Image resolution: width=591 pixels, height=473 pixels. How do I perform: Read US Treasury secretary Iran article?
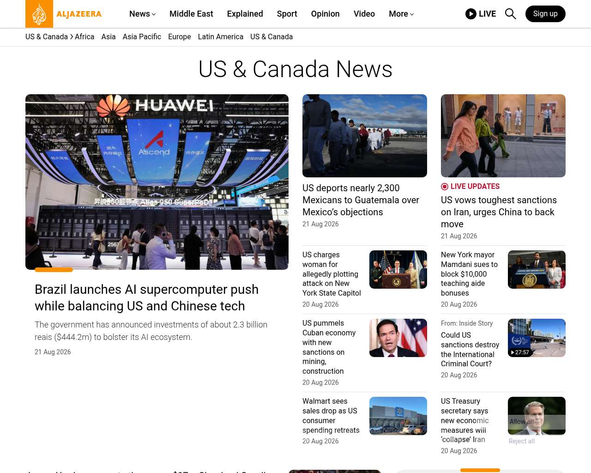click(464, 420)
